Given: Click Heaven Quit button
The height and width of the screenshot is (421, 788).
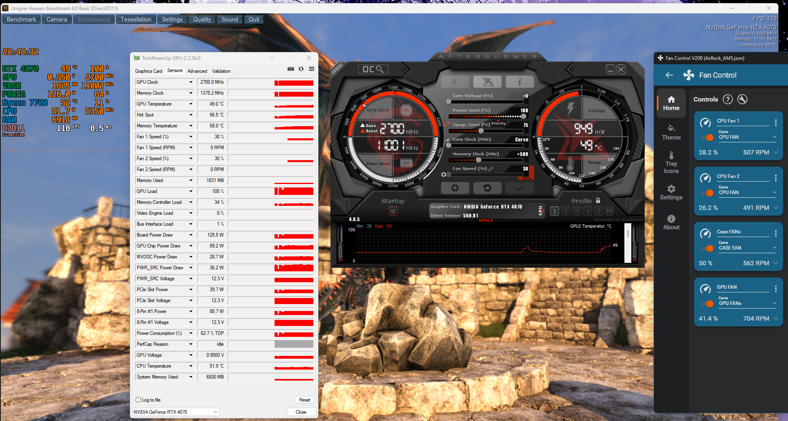Looking at the screenshot, I should (x=254, y=19).
